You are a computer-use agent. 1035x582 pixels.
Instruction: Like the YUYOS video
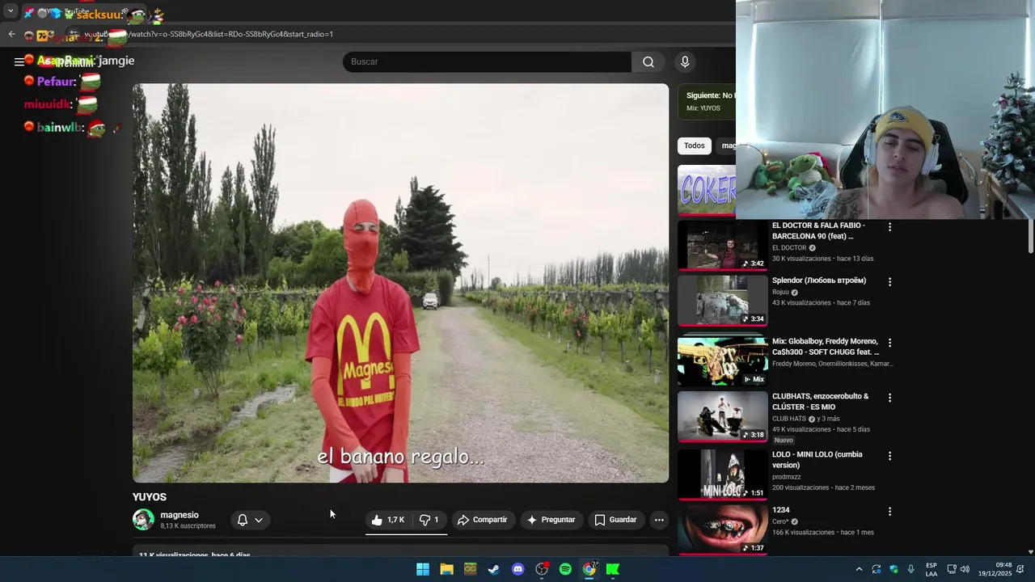click(x=387, y=520)
